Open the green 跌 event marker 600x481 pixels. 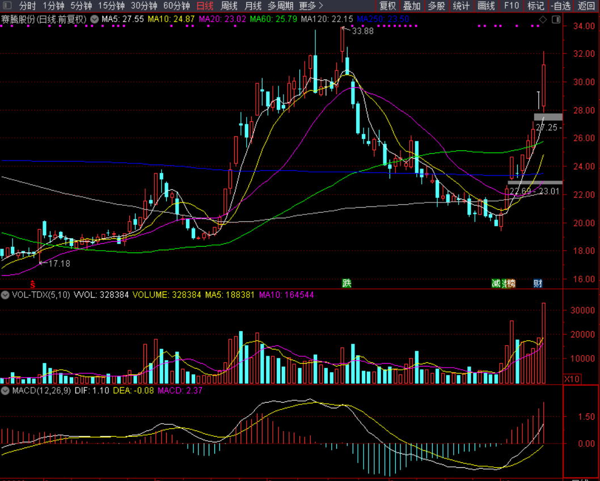click(x=347, y=283)
